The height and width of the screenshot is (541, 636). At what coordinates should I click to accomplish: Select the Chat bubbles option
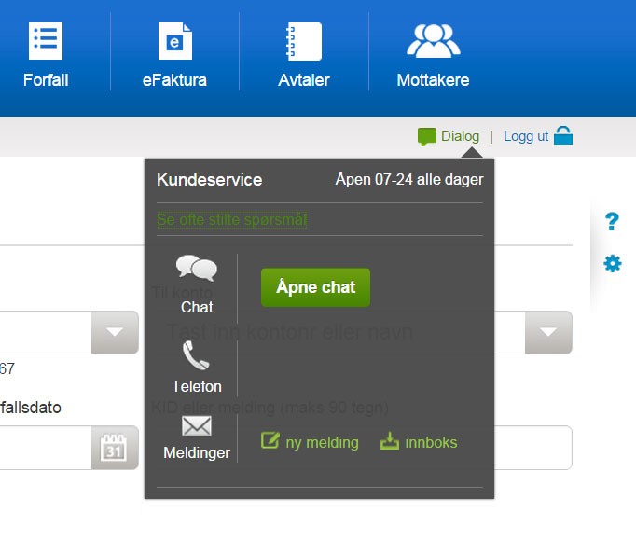click(x=197, y=270)
